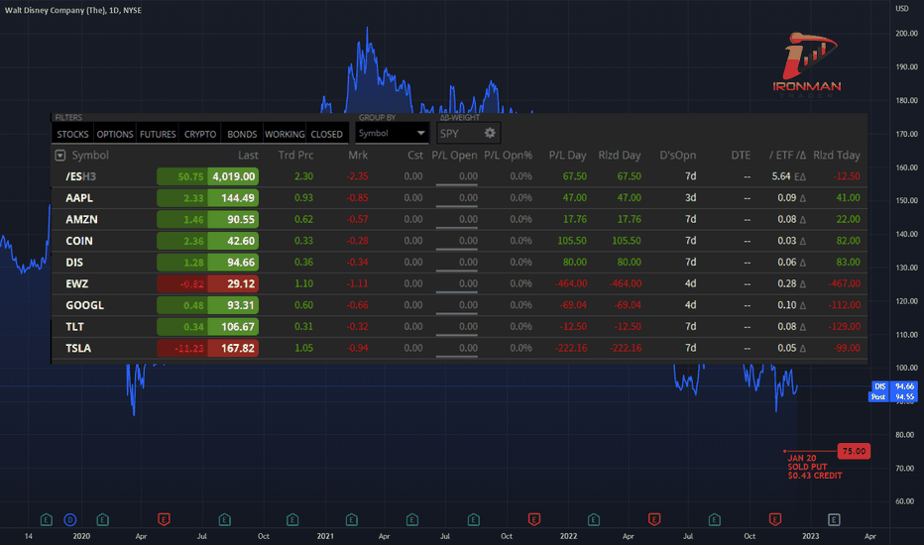The width and height of the screenshot is (924, 545).
Task: Click the AAPL D'sOpn value 3d
Action: pyautogui.click(x=691, y=198)
